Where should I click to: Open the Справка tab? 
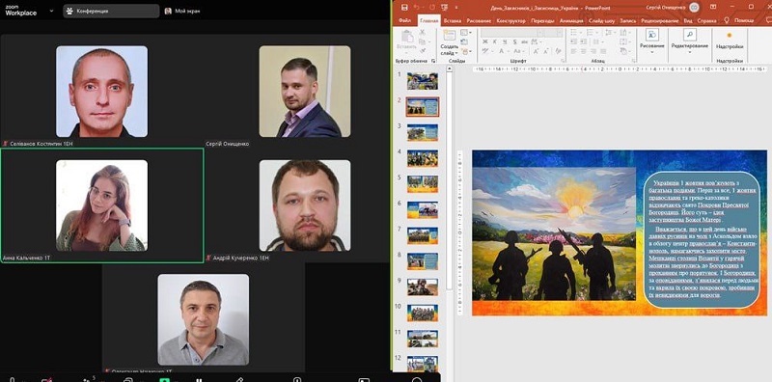point(707,20)
